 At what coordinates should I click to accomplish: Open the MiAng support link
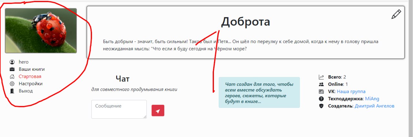(x=372, y=99)
